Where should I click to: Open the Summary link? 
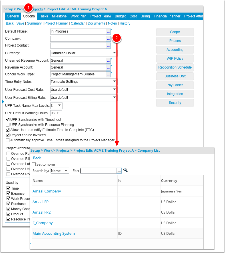(x=34, y=23)
